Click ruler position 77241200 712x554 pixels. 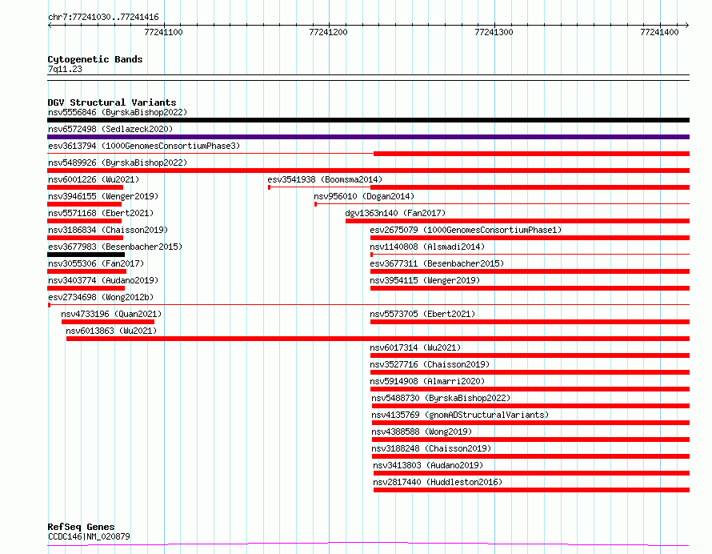pos(328,32)
